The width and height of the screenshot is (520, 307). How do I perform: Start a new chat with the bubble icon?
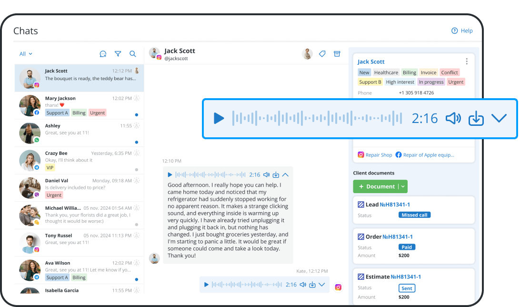pos(103,54)
